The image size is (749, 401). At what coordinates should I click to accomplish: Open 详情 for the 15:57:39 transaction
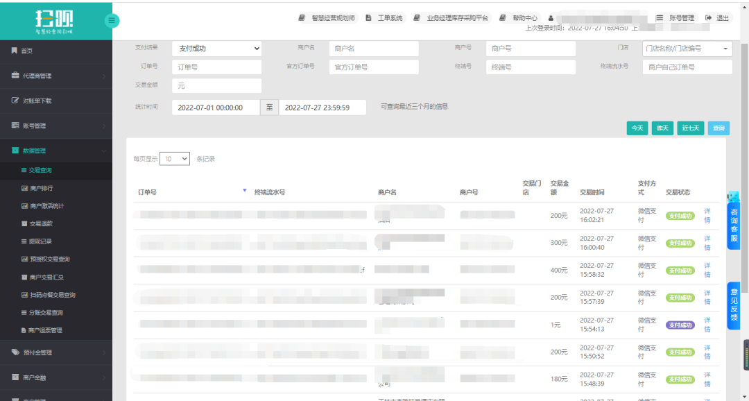pos(707,298)
